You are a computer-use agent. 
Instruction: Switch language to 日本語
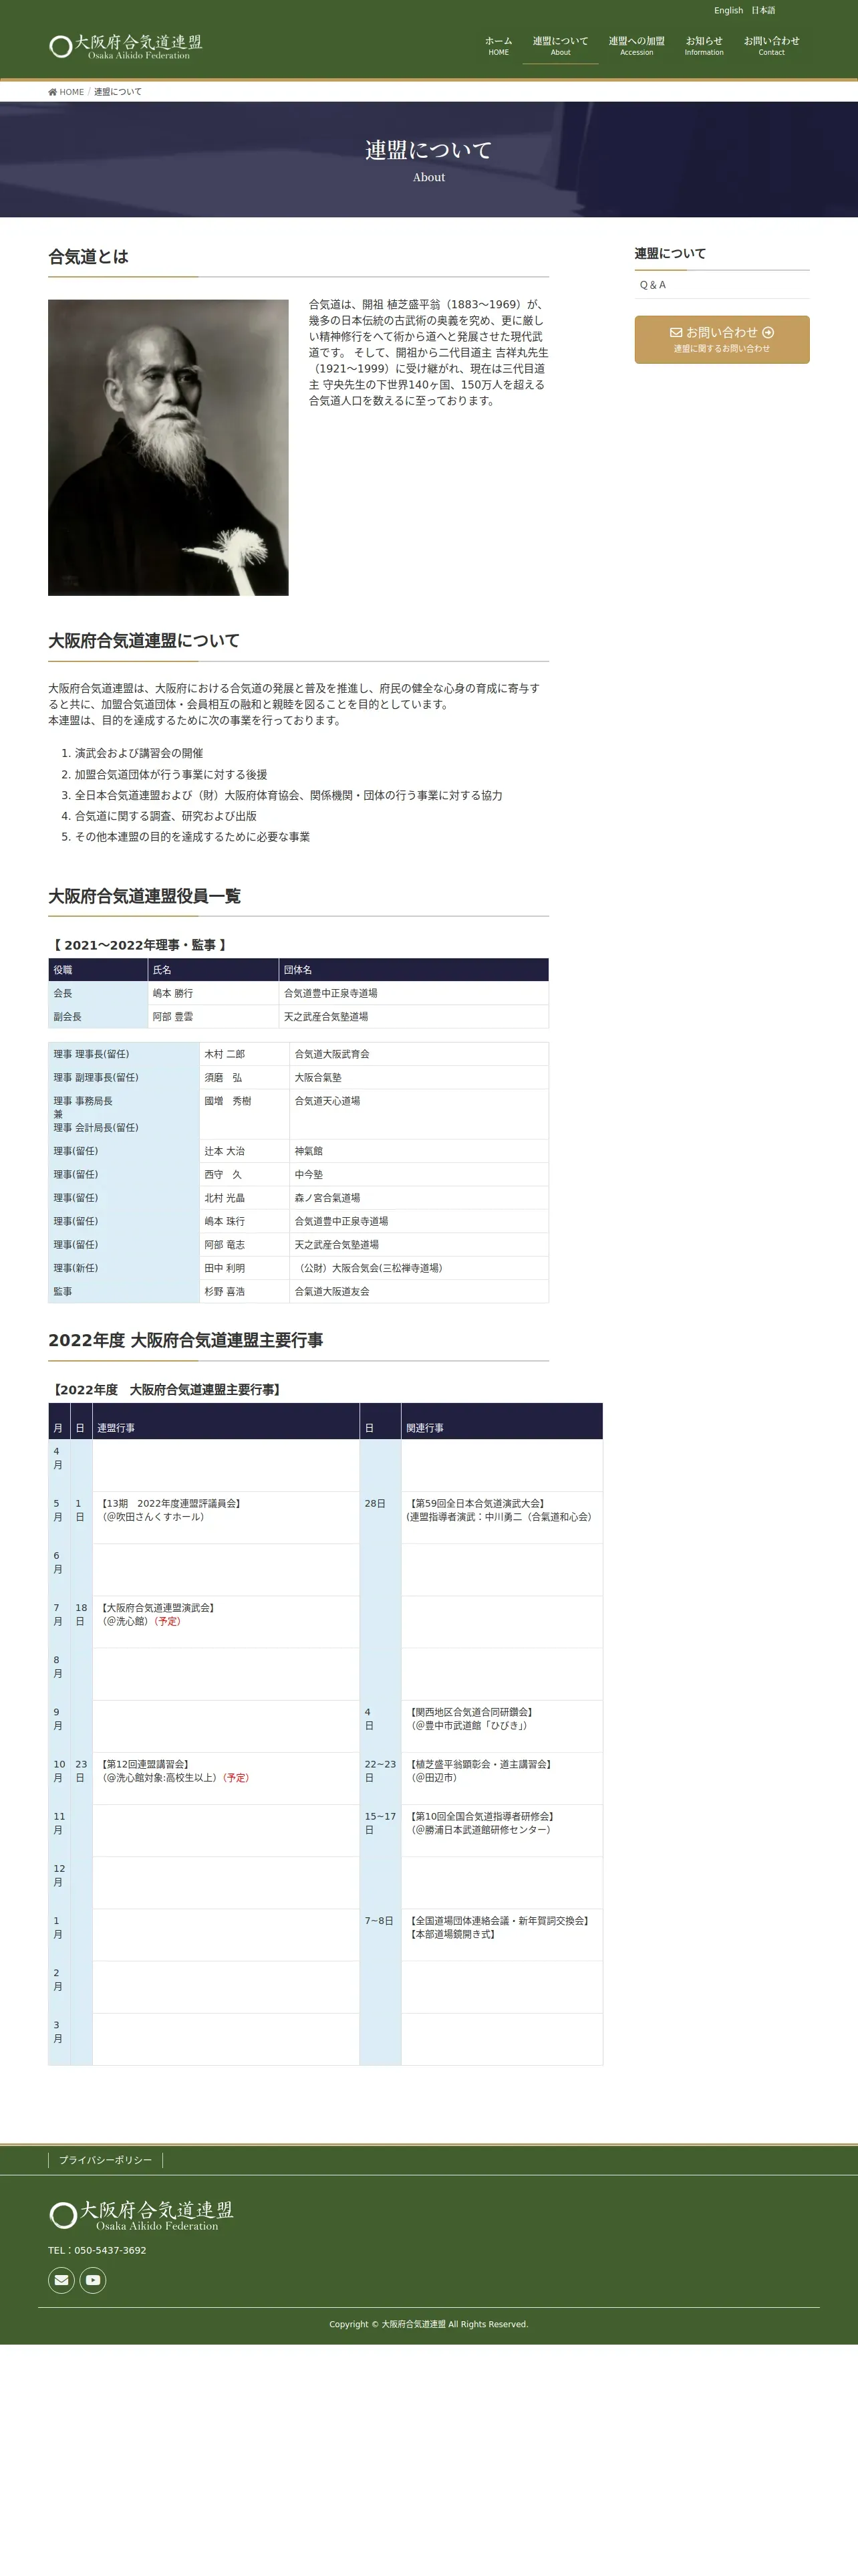(763, 10)
